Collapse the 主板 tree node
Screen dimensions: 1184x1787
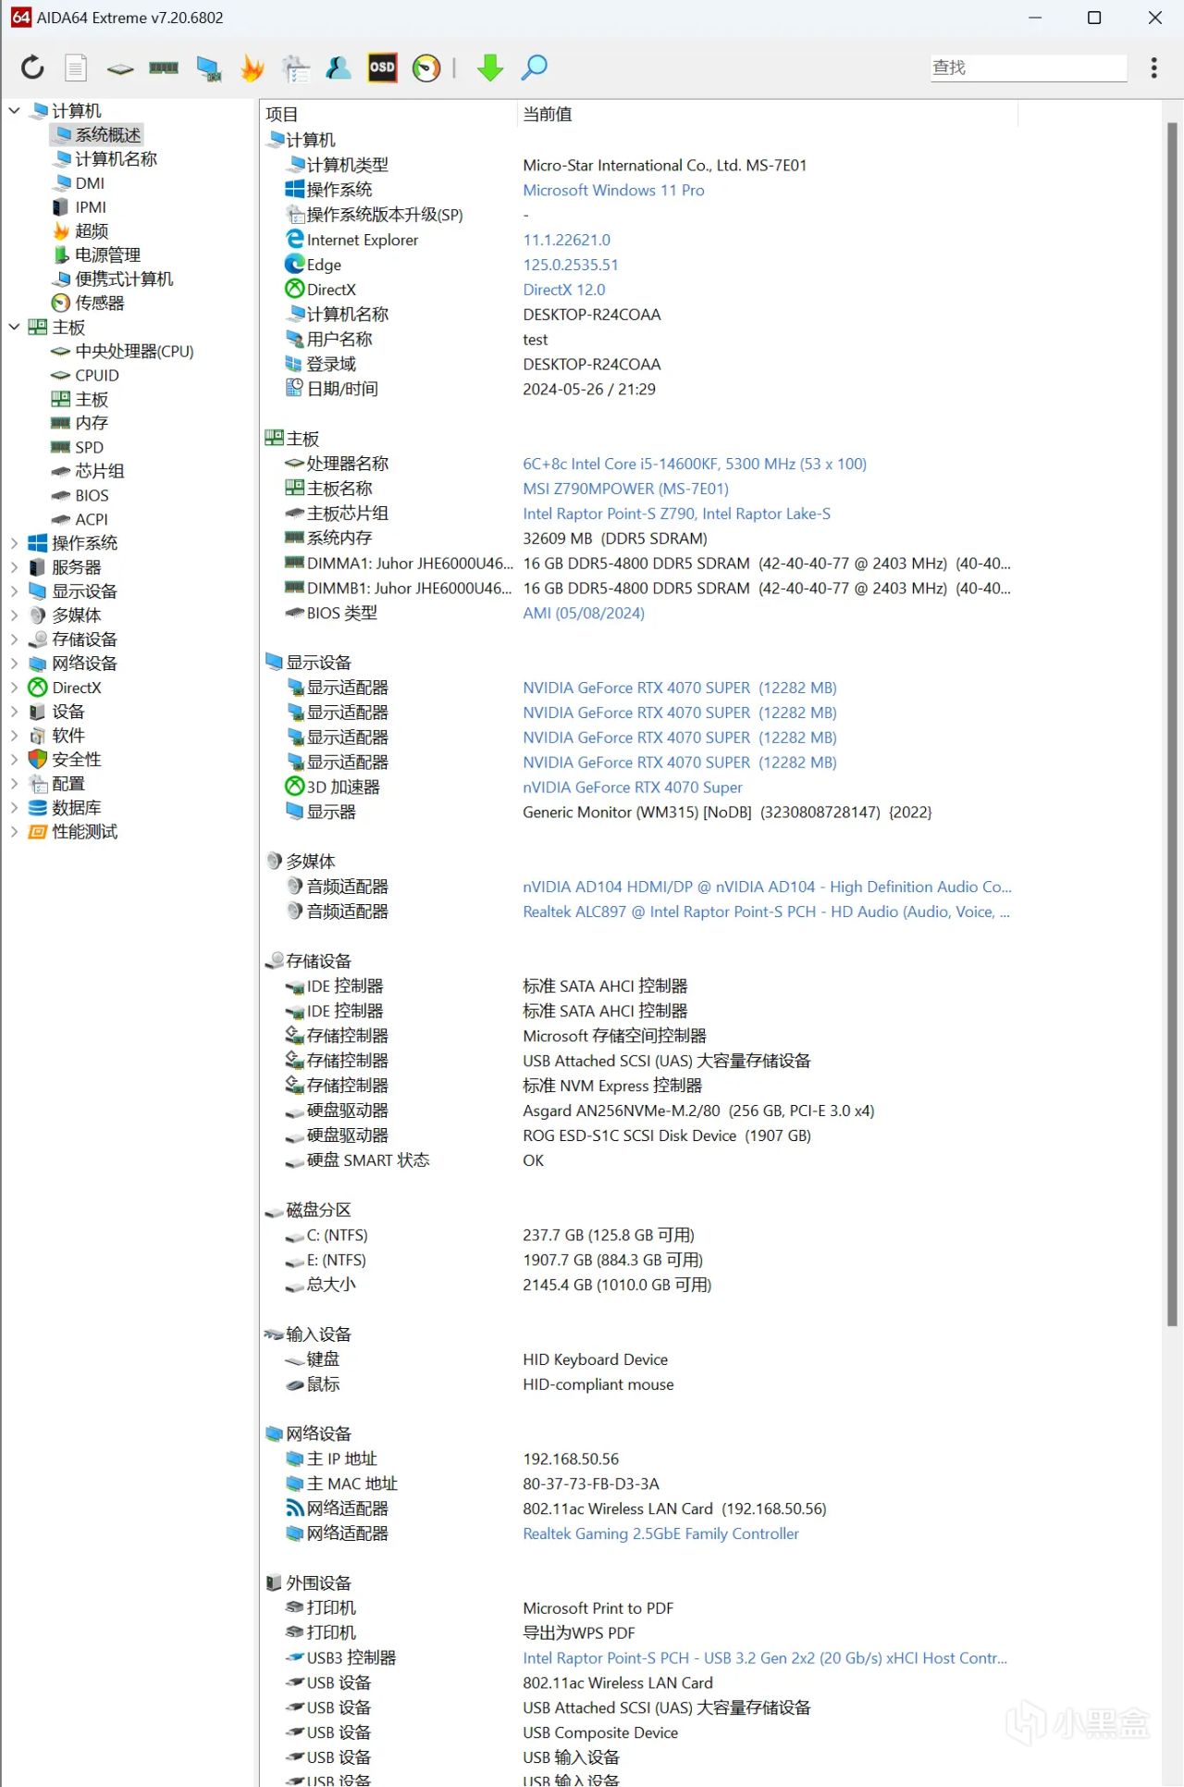[14, 327]
